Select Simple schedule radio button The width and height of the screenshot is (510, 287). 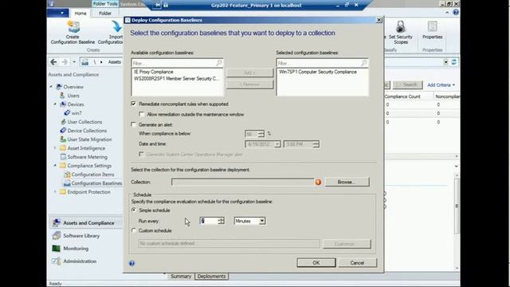134,210
